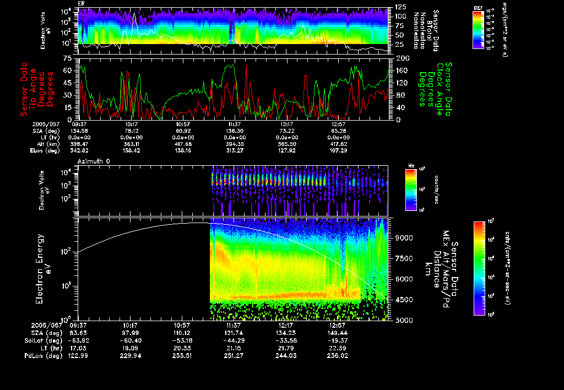Click the "PdLon (deg)" row label
Image resolution: width=564 pixels, height=390 pixels.
coord(44,356)
